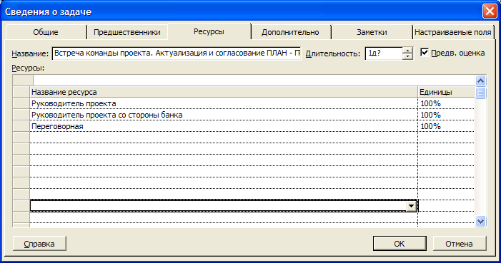Click the Название task name field
Viewport: 501px width, 263px height.
(177, 53)
